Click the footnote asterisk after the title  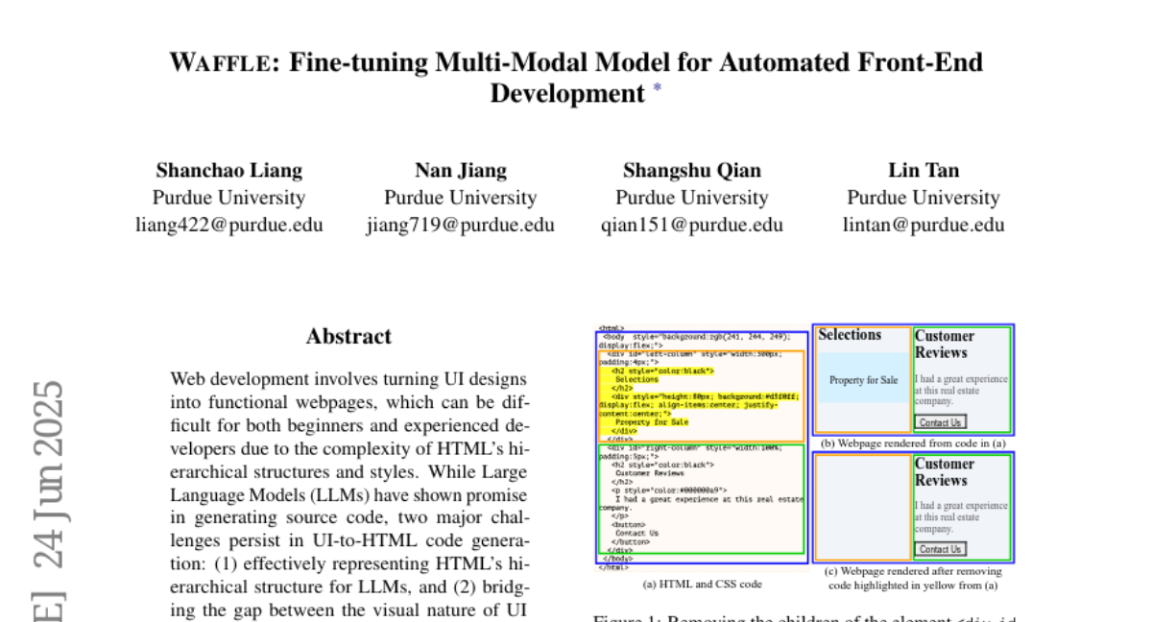click(658, 88)
